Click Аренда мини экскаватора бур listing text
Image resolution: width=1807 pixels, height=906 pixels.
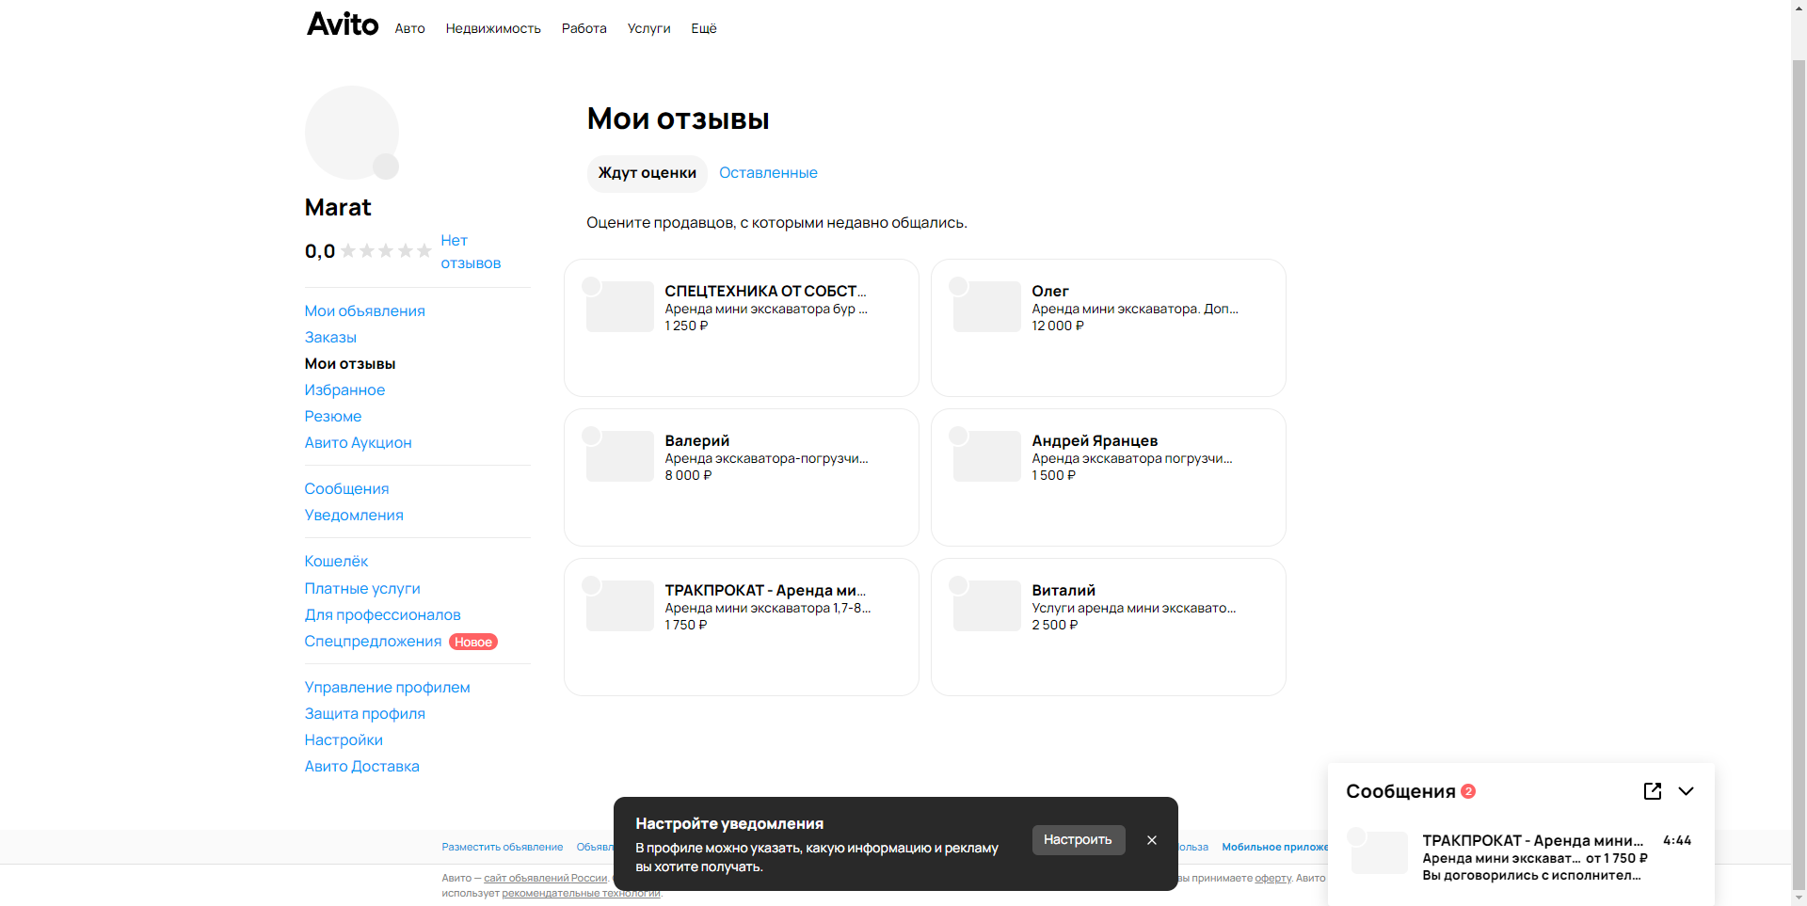pos(766,309)
